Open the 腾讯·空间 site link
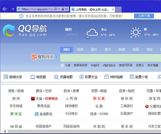161x134 pixels. point(44,91)
